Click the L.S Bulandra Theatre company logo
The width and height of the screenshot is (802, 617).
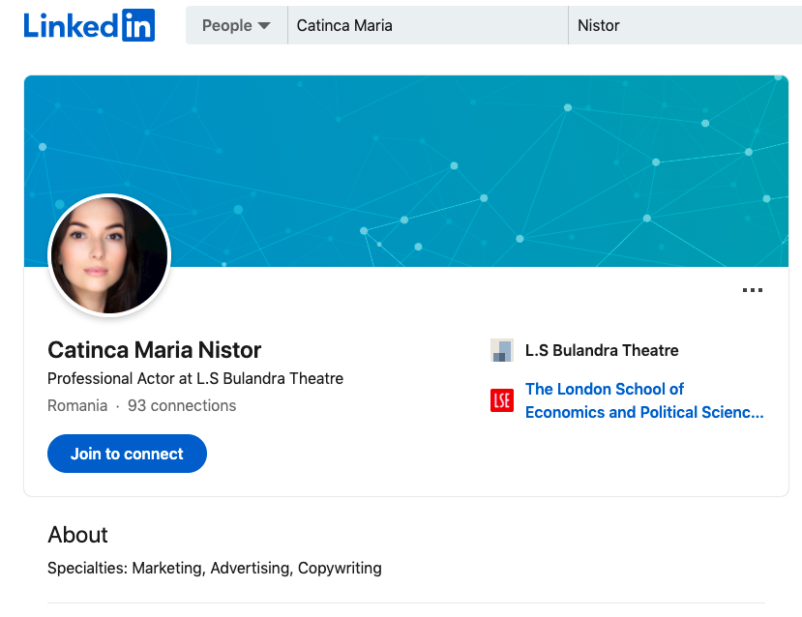pos(502,350)
